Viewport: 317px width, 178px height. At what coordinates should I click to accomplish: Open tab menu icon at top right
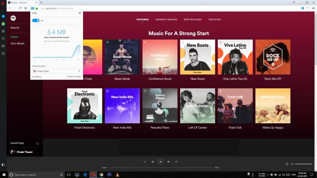click(x=294, y=2)
